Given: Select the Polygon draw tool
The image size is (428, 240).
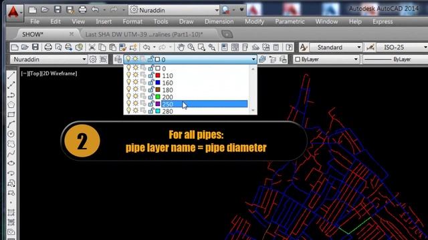Looking at the screenshot, I should click(11, 105).
